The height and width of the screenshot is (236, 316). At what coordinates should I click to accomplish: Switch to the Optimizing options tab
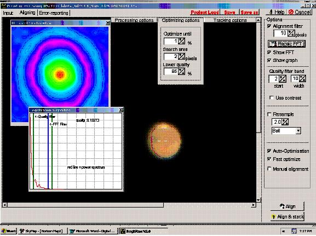[181, 20]
